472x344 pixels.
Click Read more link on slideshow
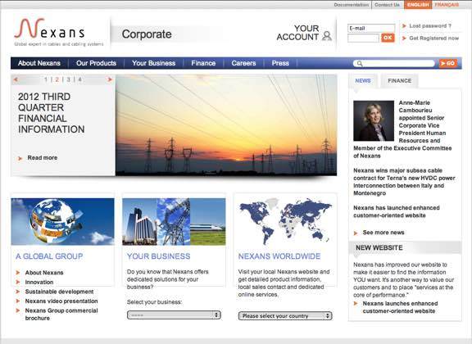42,158
